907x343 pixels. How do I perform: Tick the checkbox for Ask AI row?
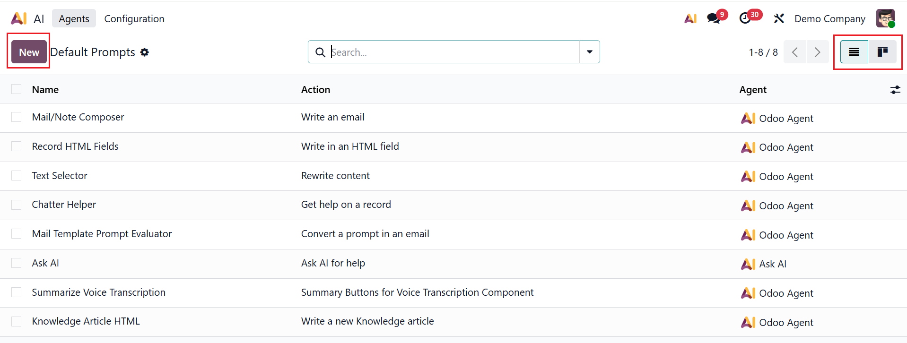coord(17,263)
